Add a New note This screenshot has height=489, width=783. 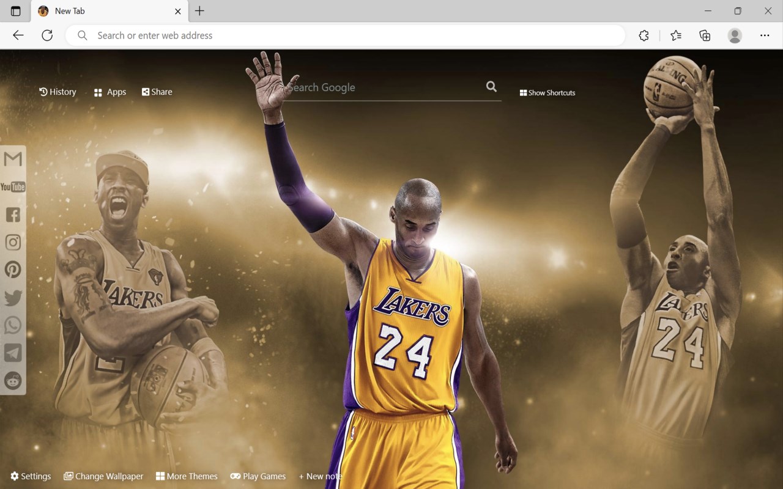(321, 476)
